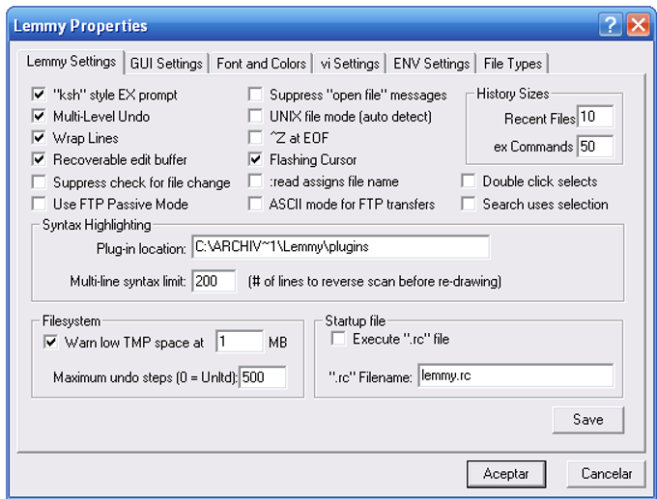Click the "# of lines to reverse scan" hint text
The image size is (657, 499).
pyautogui.click(x=375, y=281)
